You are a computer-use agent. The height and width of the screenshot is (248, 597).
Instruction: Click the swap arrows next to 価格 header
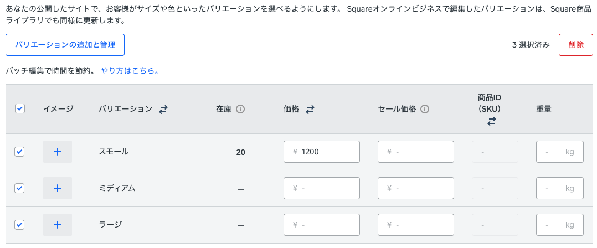click(310, 110)
